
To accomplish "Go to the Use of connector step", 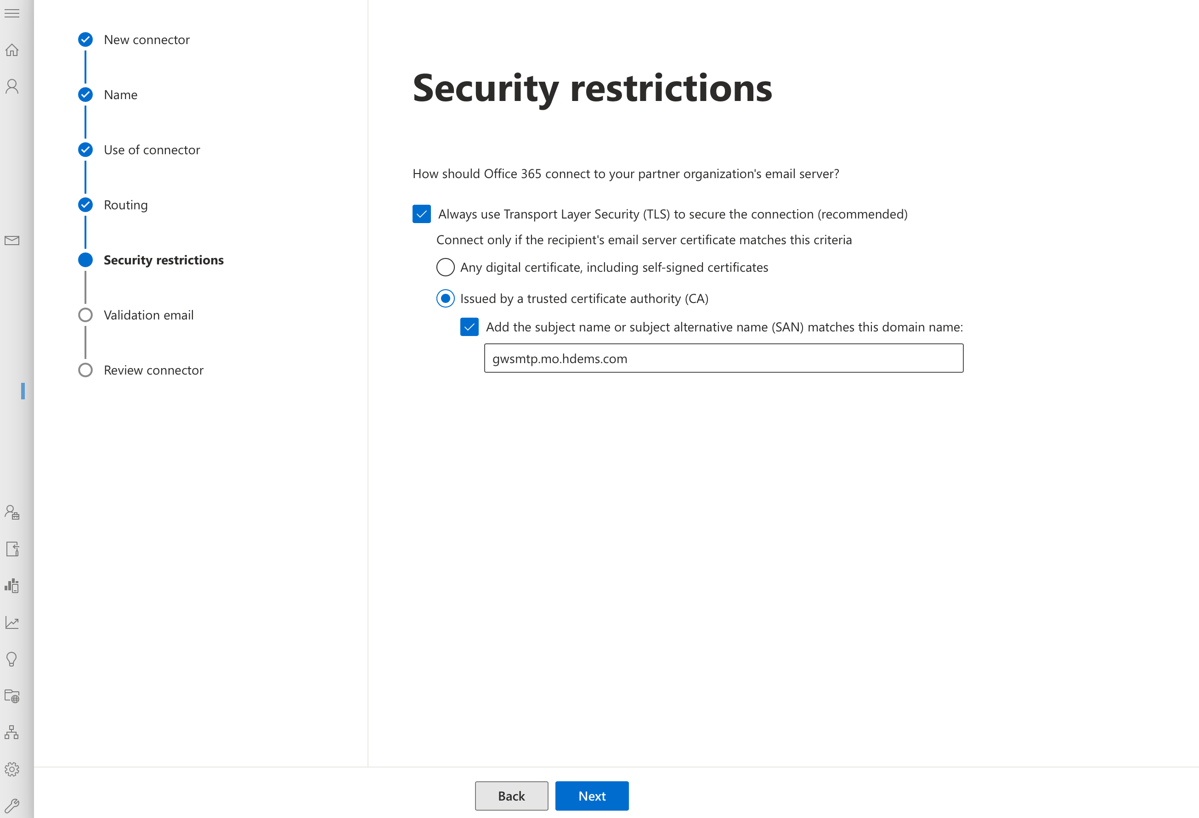I will pos(152,150).
